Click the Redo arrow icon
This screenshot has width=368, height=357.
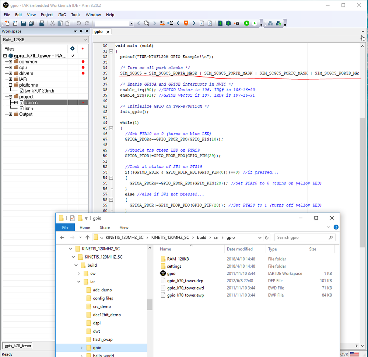87,23
